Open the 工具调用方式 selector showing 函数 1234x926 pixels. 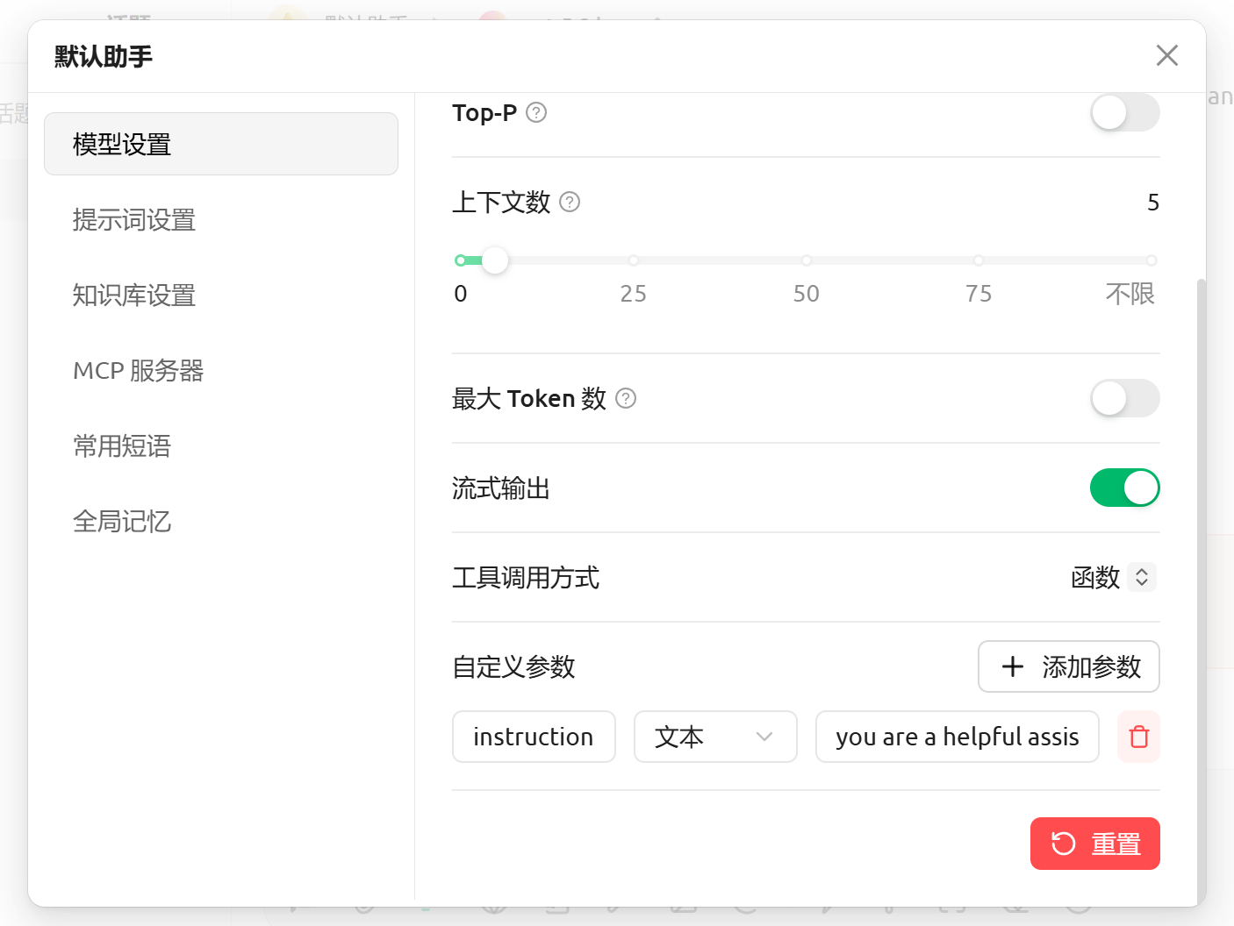coord(1113,578)
